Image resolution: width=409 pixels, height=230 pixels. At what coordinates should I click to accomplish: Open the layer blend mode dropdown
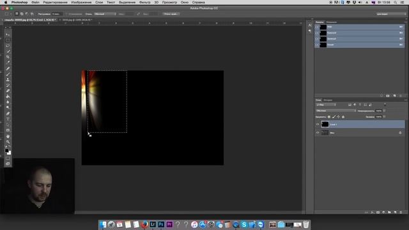coord(336,111)
